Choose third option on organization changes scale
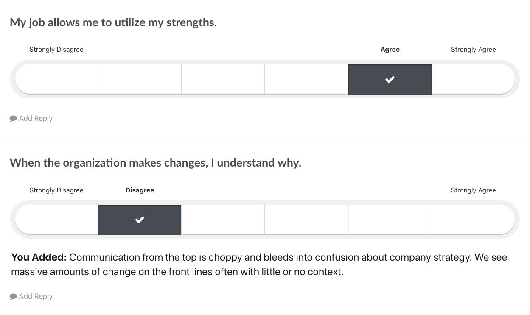 tap(223, 220)
